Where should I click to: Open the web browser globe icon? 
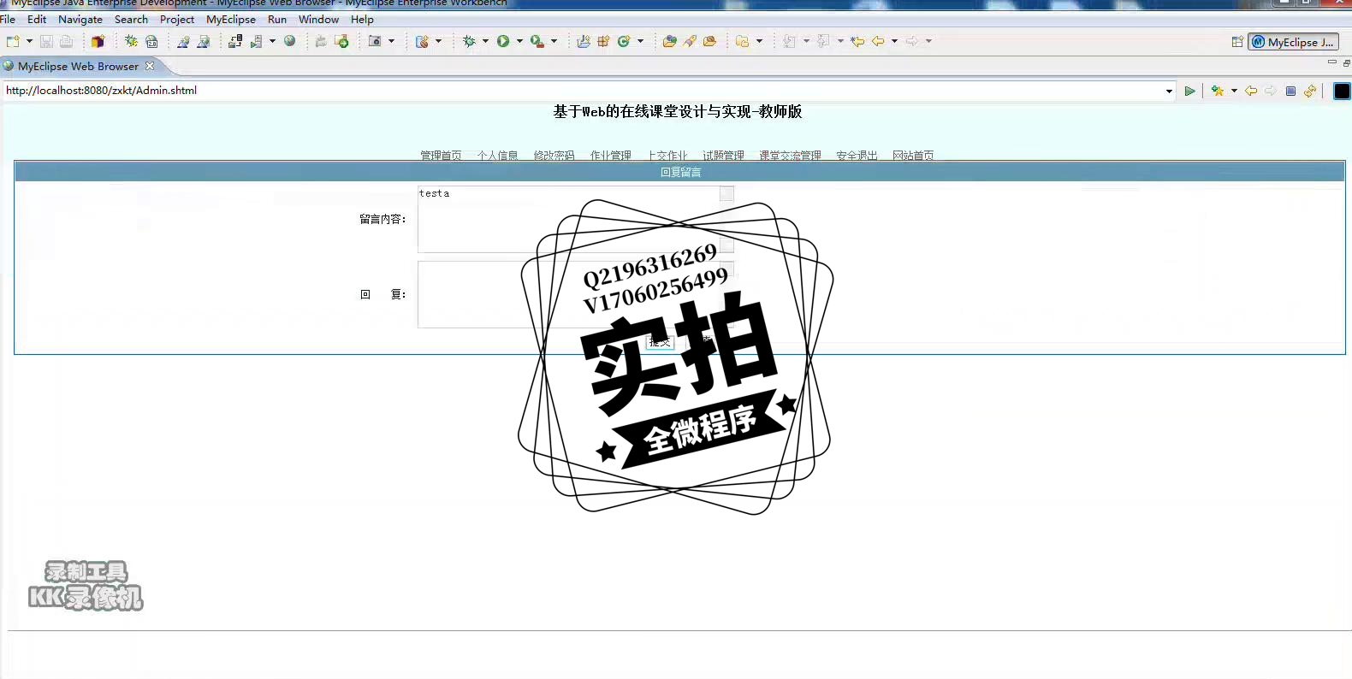pyautogui.click(x=290, y=41)
